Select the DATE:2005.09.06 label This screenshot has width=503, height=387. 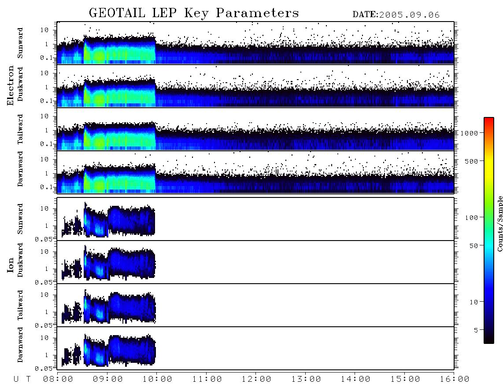pos(396,15)
